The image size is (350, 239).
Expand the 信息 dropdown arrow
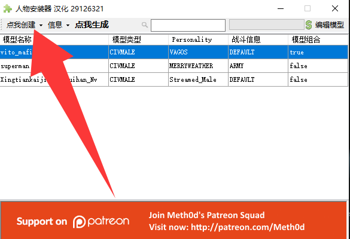tap(68, 25)
